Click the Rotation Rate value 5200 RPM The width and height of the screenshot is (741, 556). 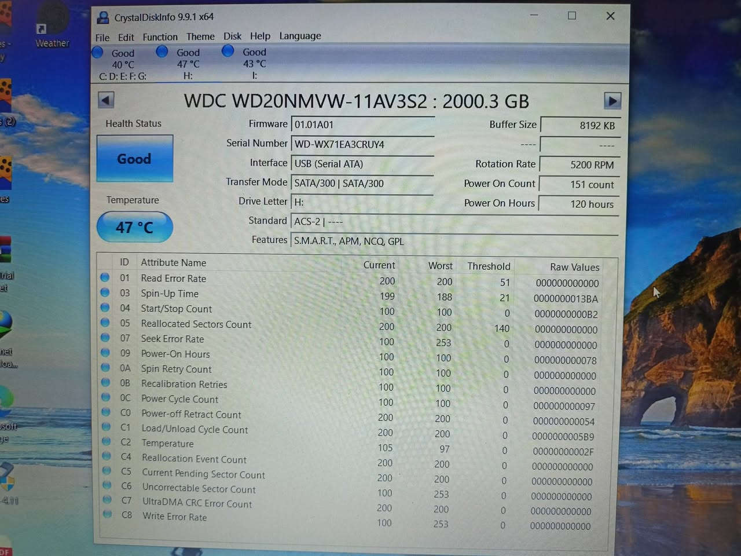pyautogui.click(x=580, y=165)
